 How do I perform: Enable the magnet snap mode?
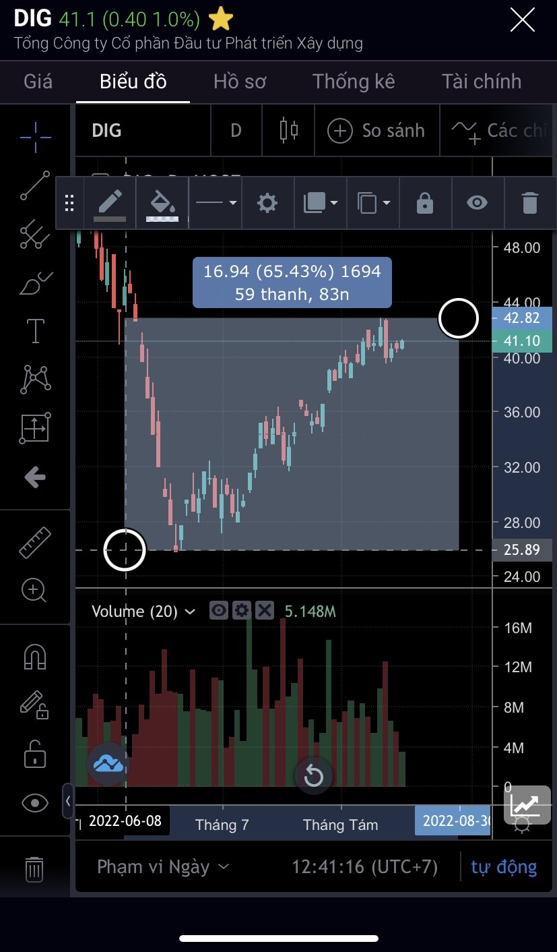(x=35, y=656)
